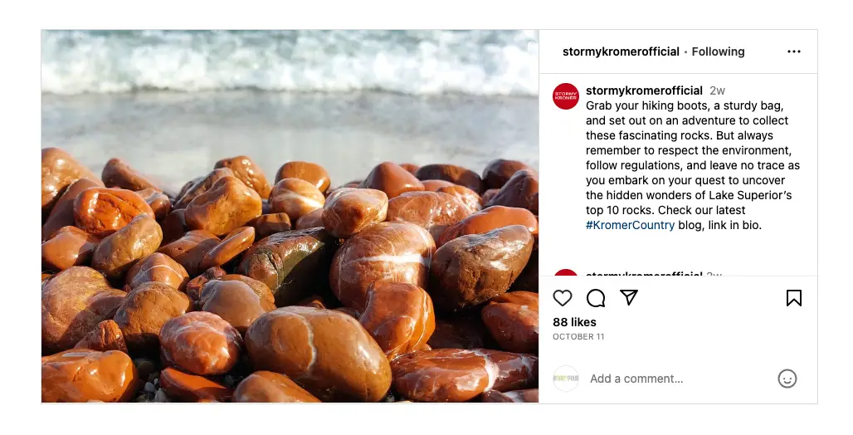Click the OCTOBER 11 post date
Viewport: 853px width, 435px height.
(578, 337)
